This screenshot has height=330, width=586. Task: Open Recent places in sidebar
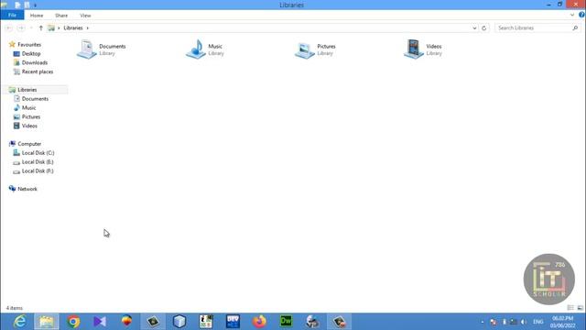[x=38, y=71]
